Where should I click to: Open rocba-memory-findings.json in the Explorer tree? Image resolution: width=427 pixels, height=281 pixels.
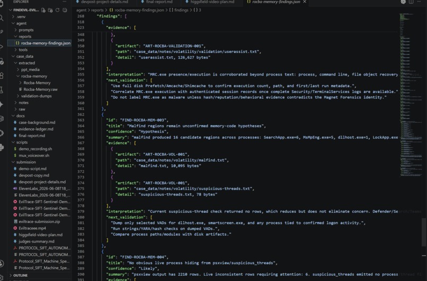coord(40,43)
